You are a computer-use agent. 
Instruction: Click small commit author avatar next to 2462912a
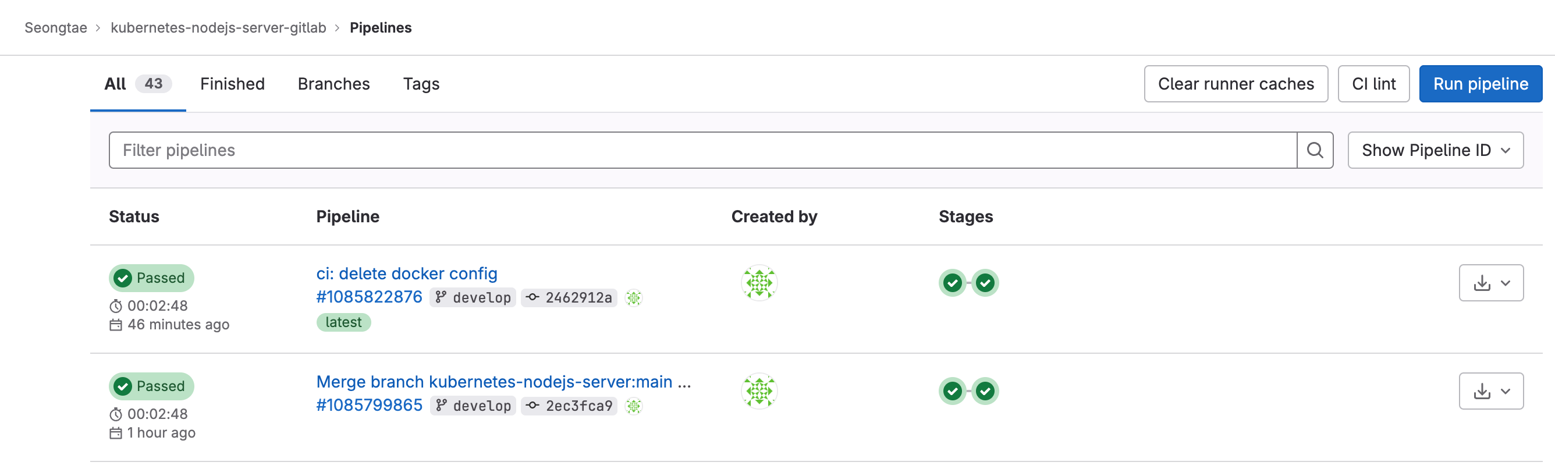click(x=633, y=297)
